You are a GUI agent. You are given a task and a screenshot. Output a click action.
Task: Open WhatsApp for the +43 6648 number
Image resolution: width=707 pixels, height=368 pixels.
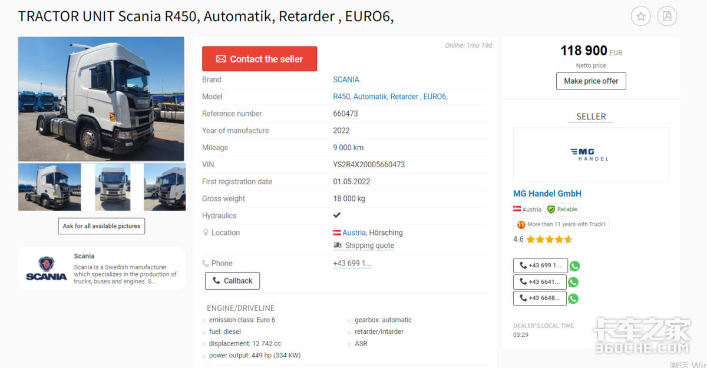(573, 299)
